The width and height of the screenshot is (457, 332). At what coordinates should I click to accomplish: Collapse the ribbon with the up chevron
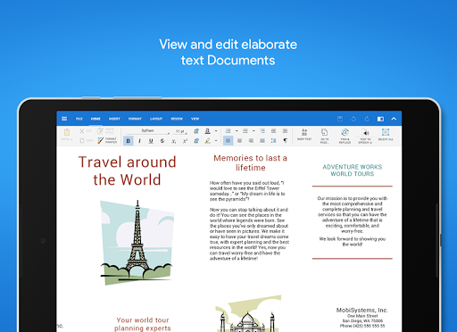(x=394, y=119)
